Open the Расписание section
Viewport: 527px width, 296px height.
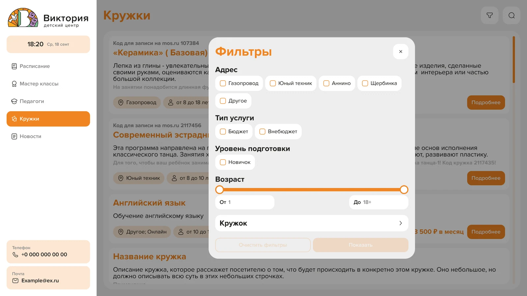[48, 66]
